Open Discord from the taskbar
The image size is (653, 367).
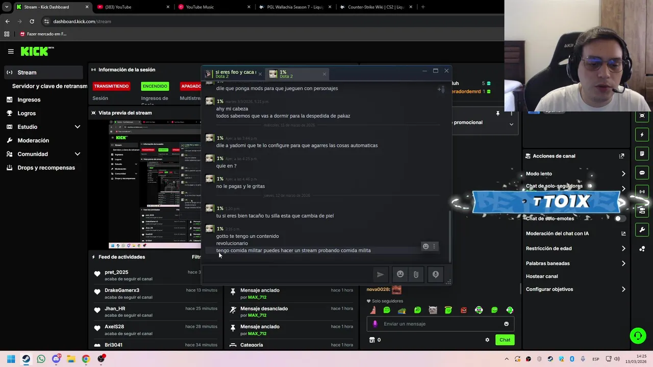pyautogui.click(x=56, y=359)
